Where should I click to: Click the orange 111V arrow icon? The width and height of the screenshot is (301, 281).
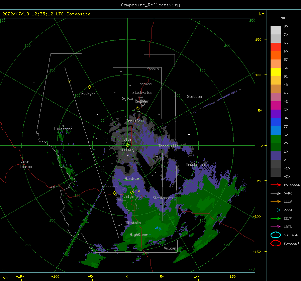pos(276,201)
